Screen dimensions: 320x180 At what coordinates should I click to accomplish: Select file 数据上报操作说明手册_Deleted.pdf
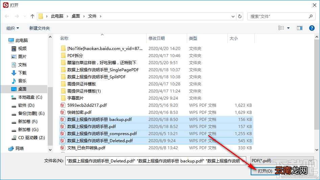coord(156,141)
